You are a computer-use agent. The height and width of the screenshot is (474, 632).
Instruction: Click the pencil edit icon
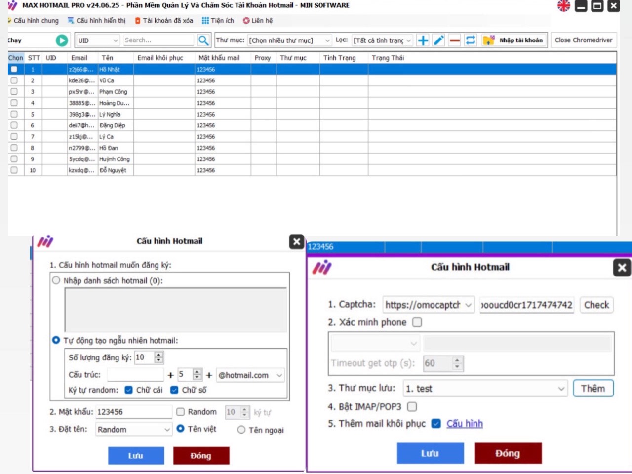438,40
